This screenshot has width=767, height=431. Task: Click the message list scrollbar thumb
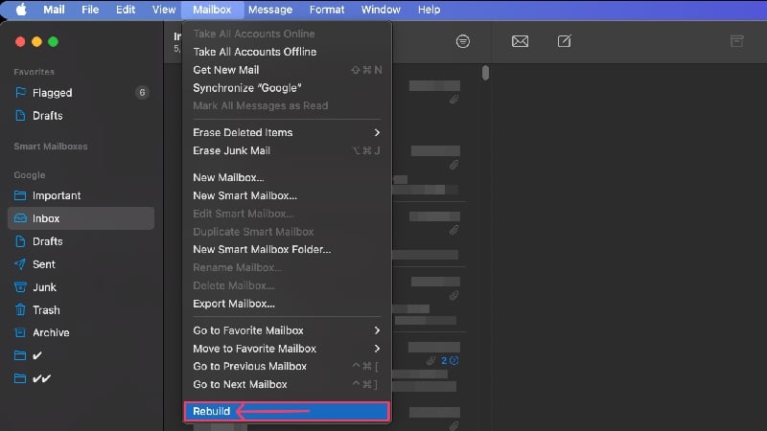485,73
